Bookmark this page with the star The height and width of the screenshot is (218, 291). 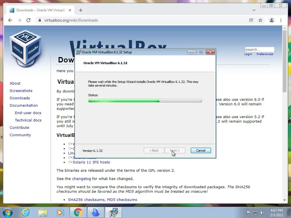[260, 20]
